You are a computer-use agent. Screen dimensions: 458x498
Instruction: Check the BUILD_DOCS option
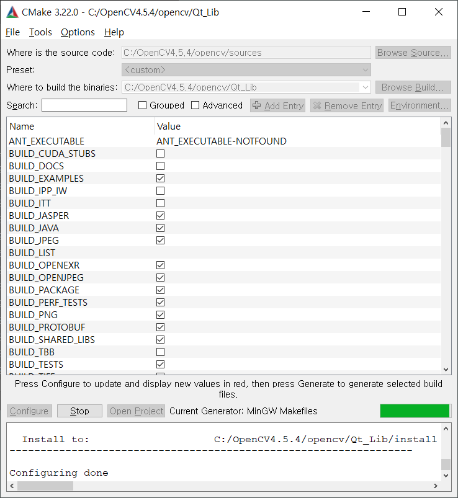161,166
